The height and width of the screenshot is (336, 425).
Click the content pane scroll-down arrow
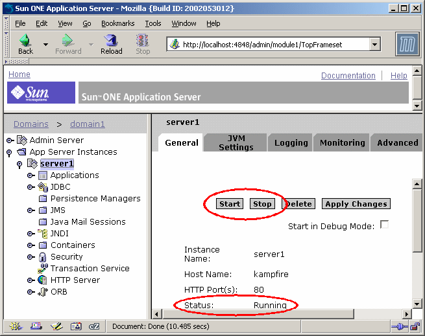(x=417, y=304)
